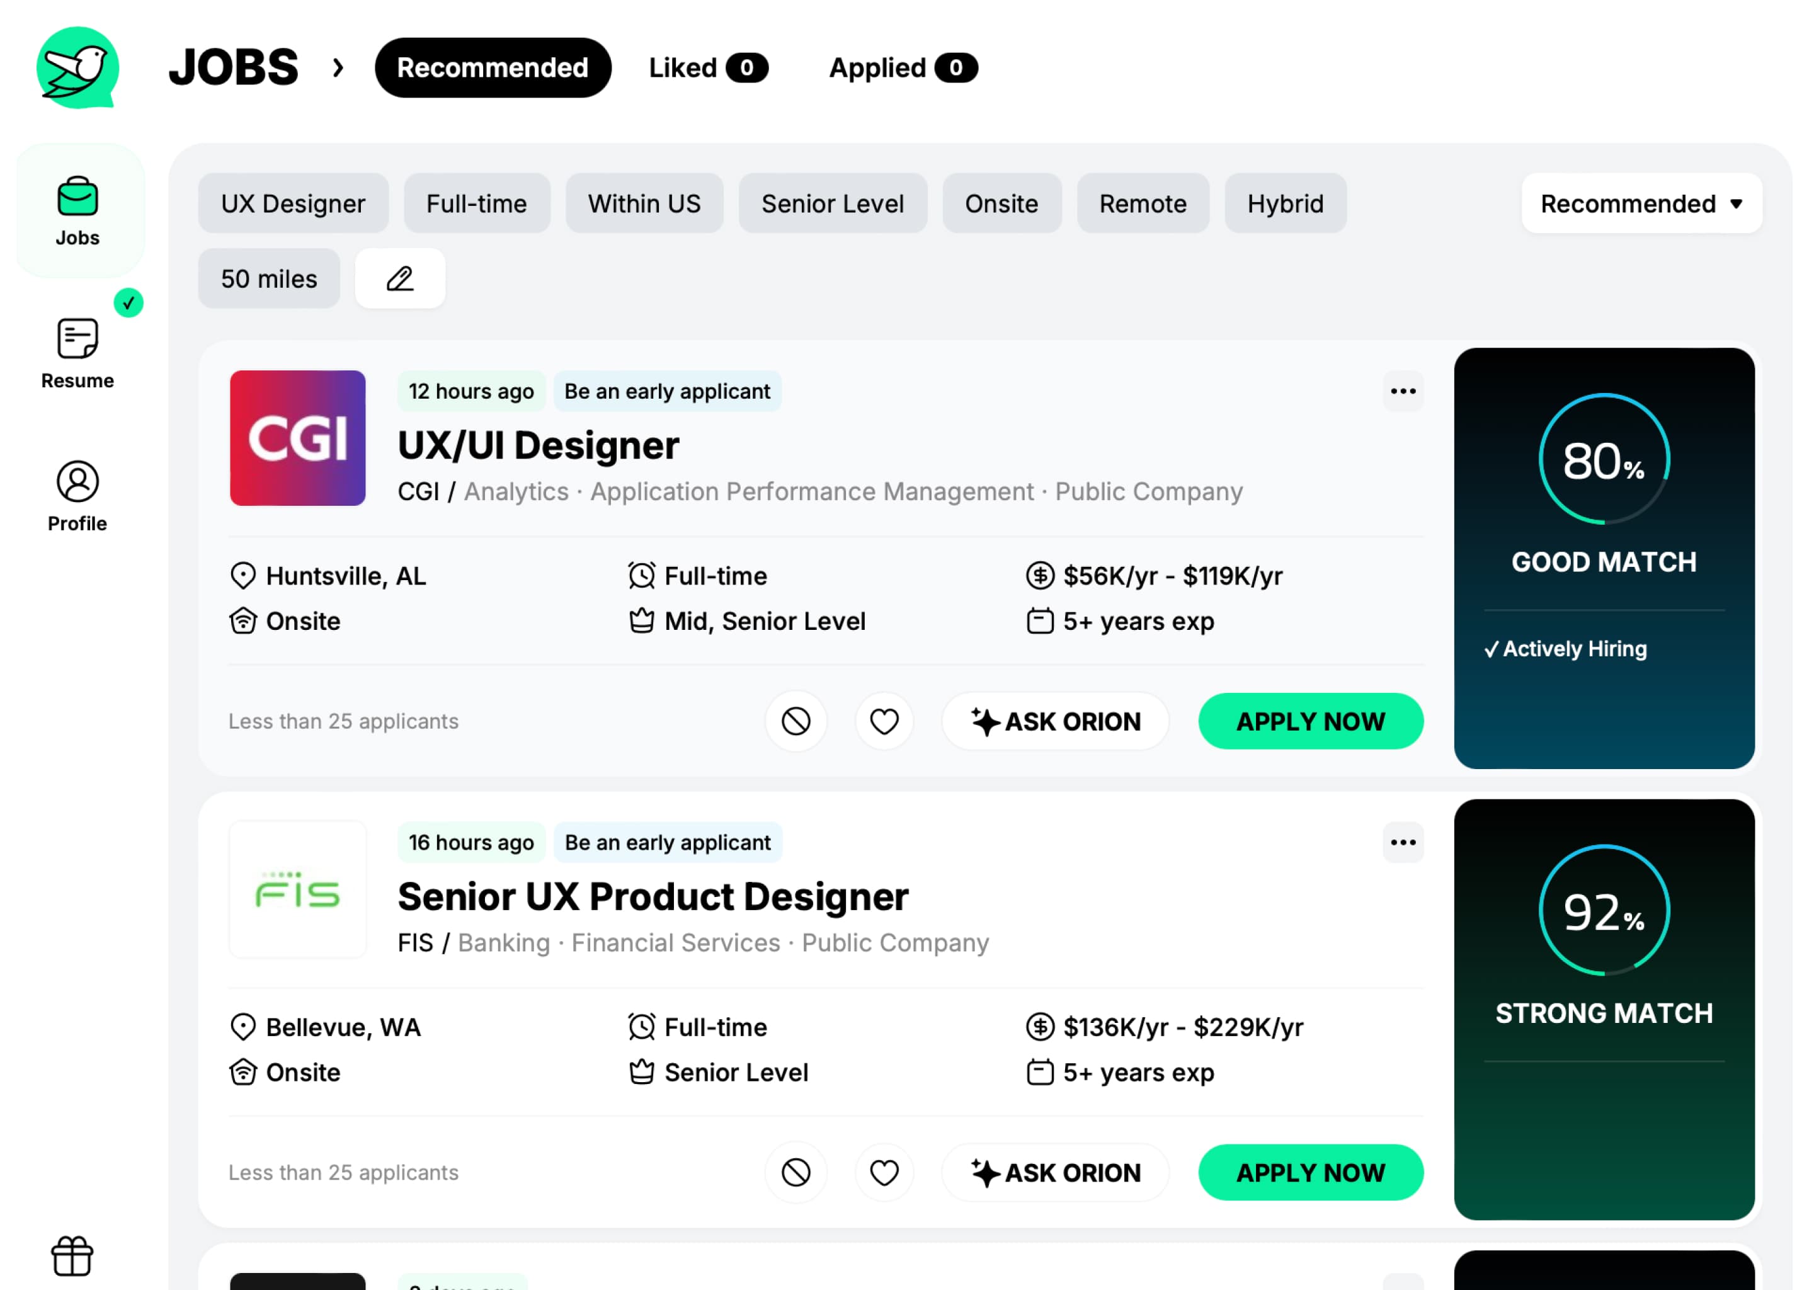Click the 92% Strong Match score circle
1814x1290 pixels.
1604,910
